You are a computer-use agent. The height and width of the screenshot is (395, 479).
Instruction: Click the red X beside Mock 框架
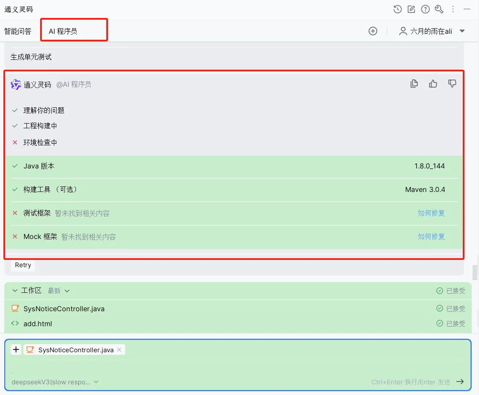15,236
